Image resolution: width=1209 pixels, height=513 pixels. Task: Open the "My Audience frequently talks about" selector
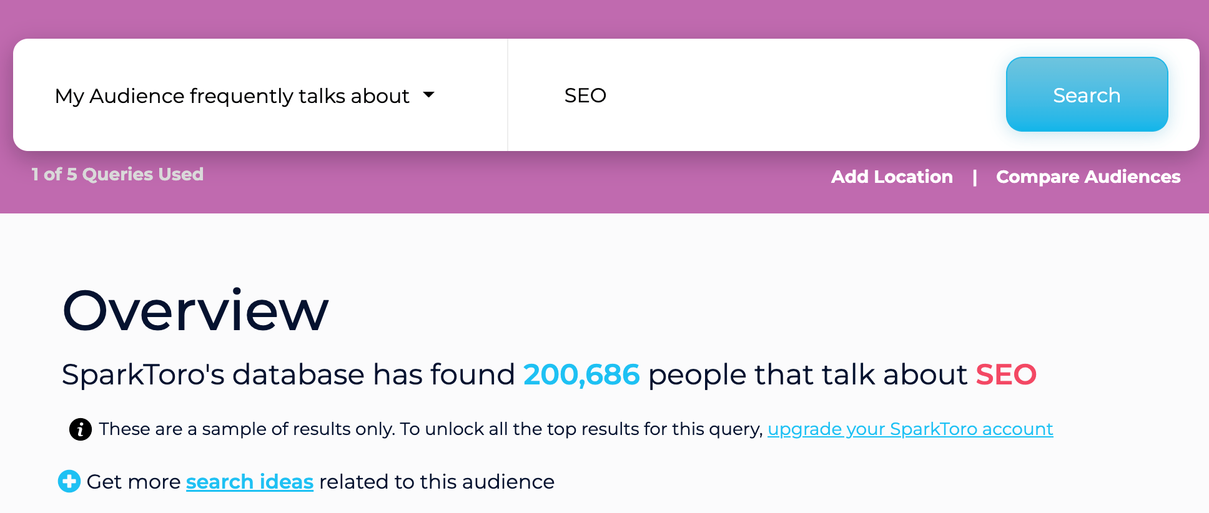(x=232, y=96)
